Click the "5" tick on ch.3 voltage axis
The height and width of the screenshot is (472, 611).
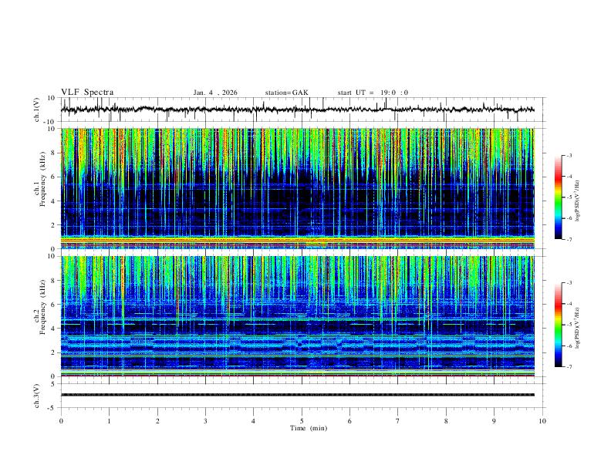click(55, 384)
